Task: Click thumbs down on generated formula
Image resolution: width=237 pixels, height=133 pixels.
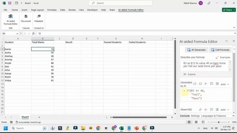Action: (x=200, y=84)
